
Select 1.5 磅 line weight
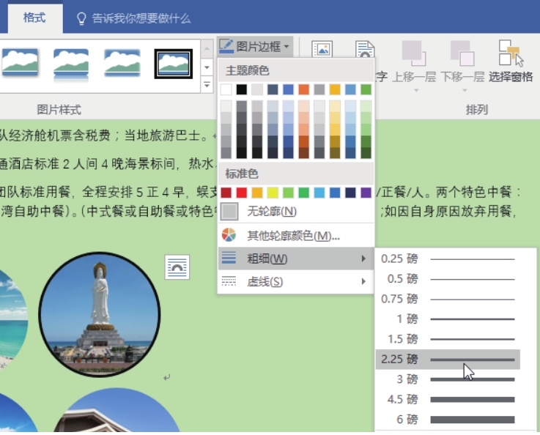click(x=448, y=339)
